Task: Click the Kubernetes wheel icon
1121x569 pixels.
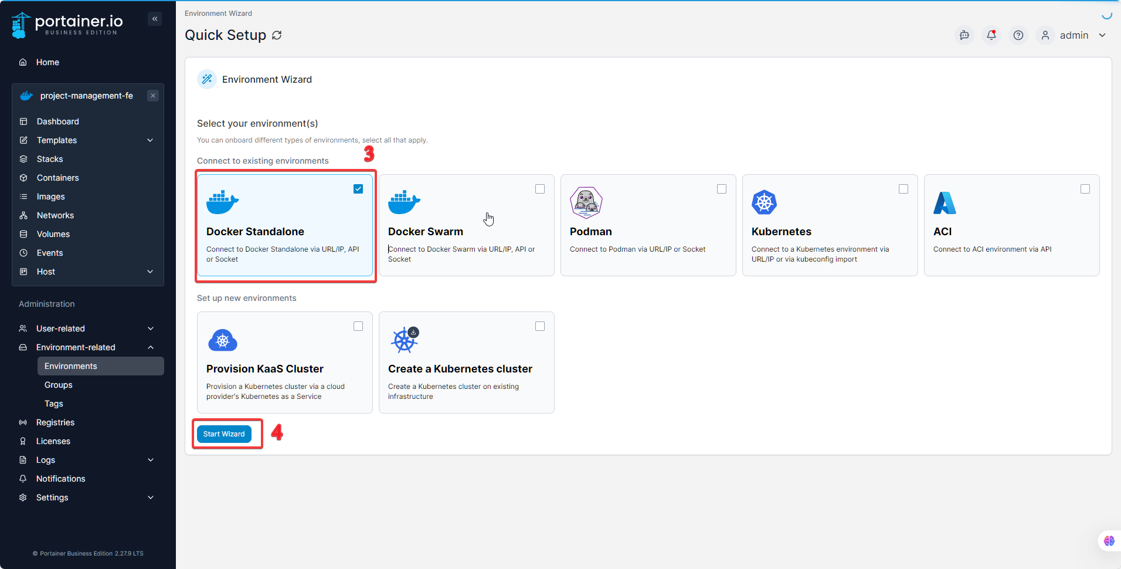Action: (765, 202)
